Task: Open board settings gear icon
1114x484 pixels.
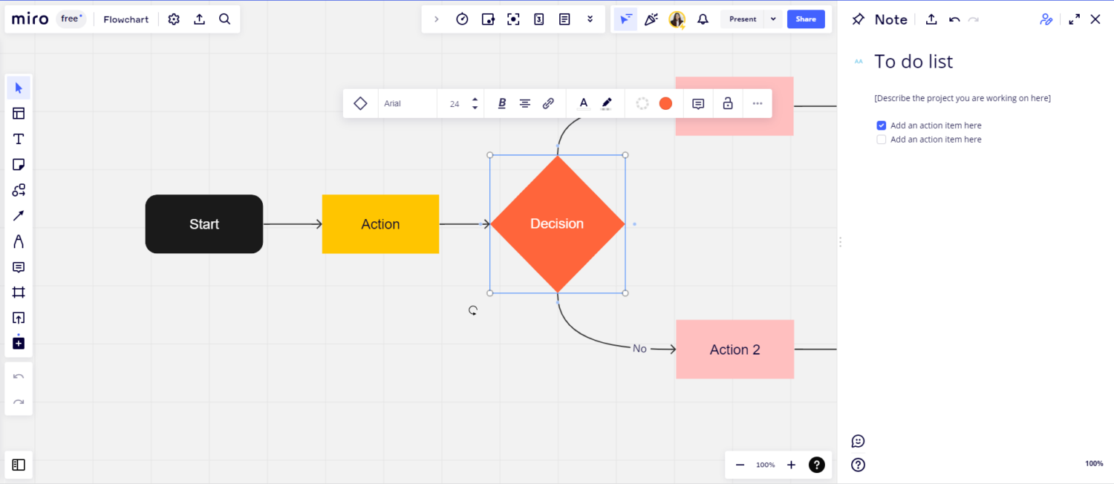Action: click(x=174, y=19)
